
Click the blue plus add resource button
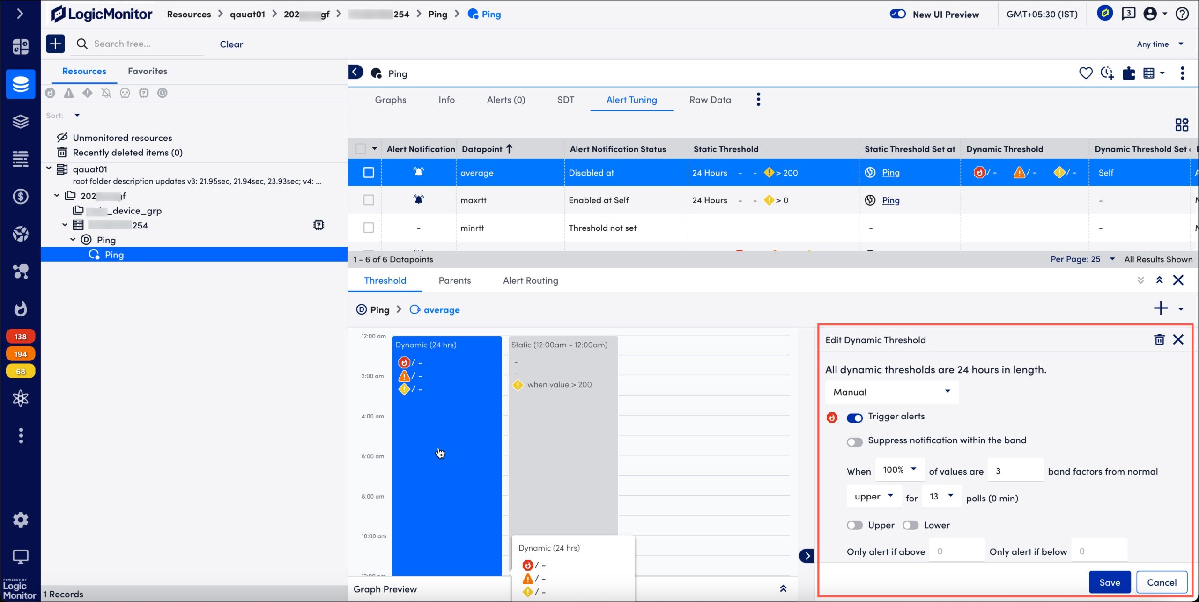[x=55, y=44]
